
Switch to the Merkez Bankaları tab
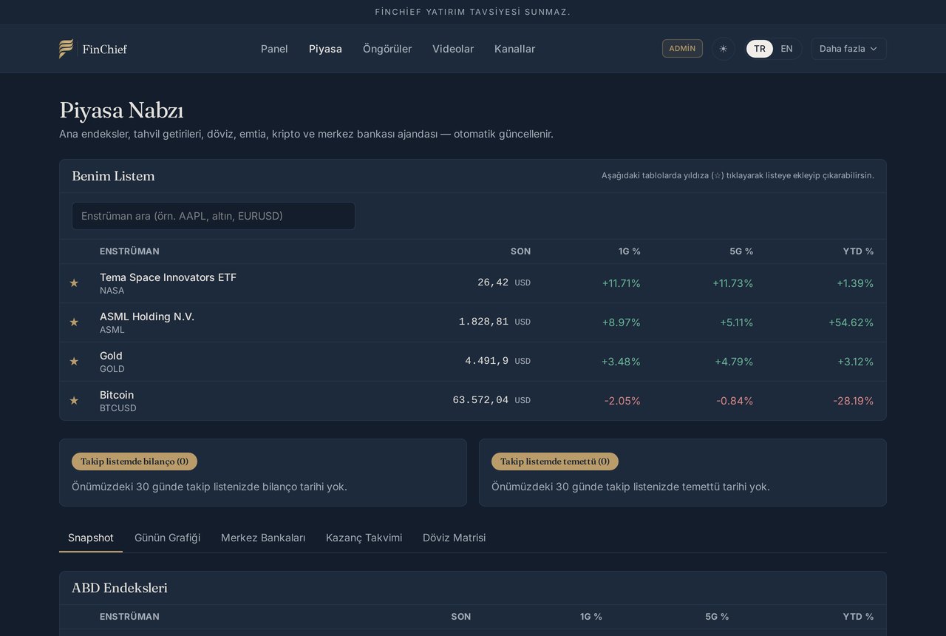point(263,538)
